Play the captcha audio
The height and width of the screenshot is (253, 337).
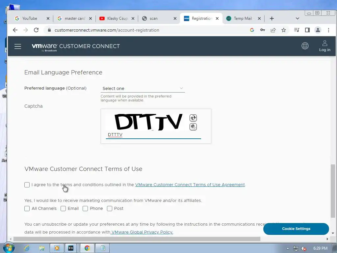coord(193,127)
